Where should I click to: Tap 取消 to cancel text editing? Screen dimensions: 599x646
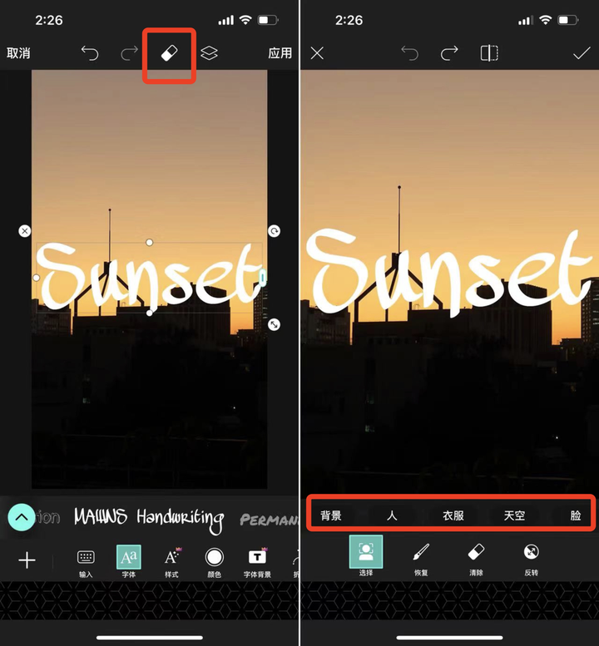click(18, 53)
